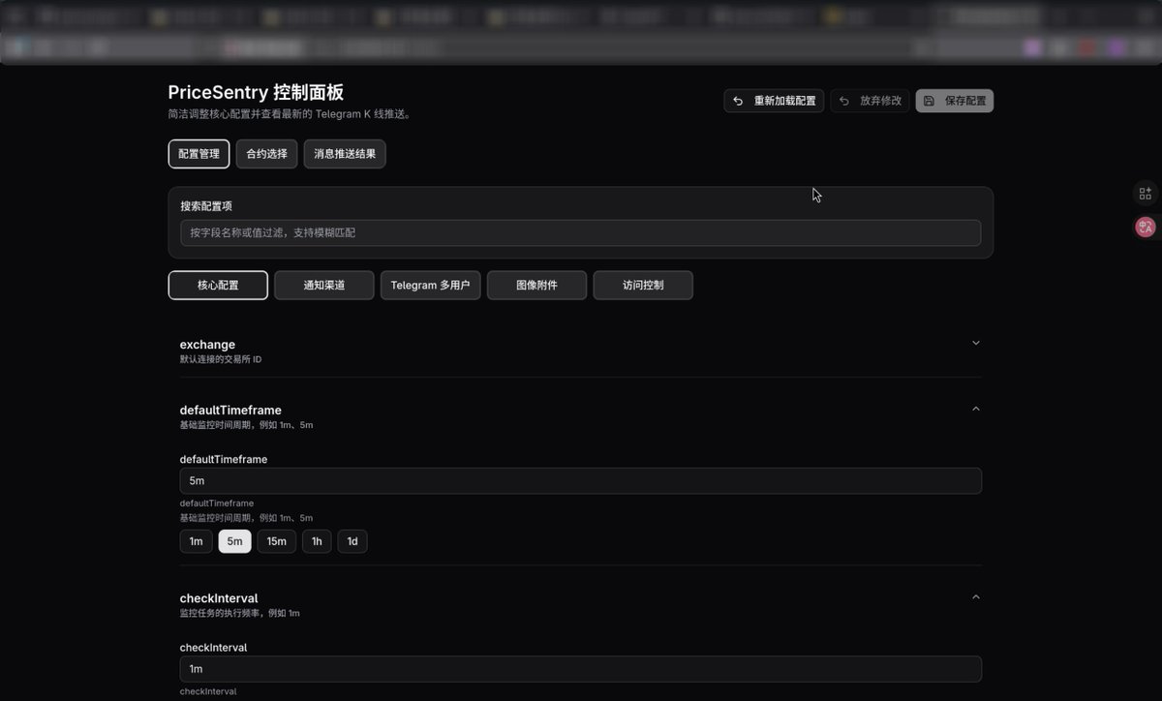The image size is (1162, 701).
Task: Collapse the defaultTimeframe section
Action: coord(976,409)
